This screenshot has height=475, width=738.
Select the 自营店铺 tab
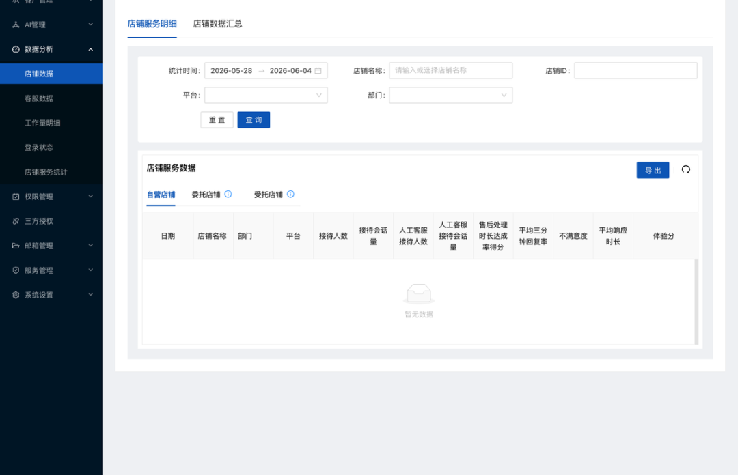tap(161, 195)
